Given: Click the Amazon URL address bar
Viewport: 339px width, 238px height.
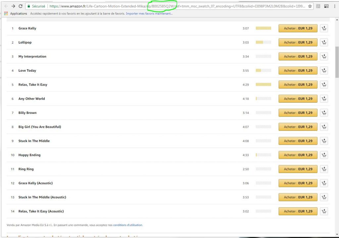Looking at the screenshot, I should [x=179, y=6].
